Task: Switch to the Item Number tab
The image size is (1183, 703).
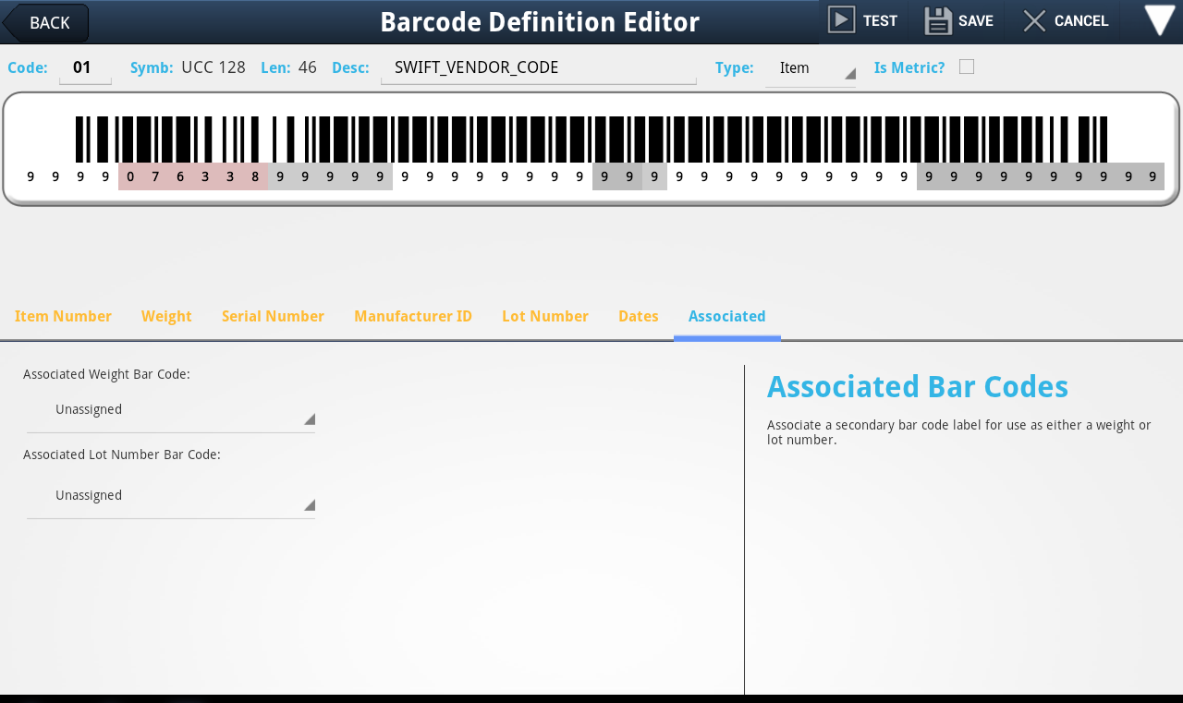Action: coord(63,317)
